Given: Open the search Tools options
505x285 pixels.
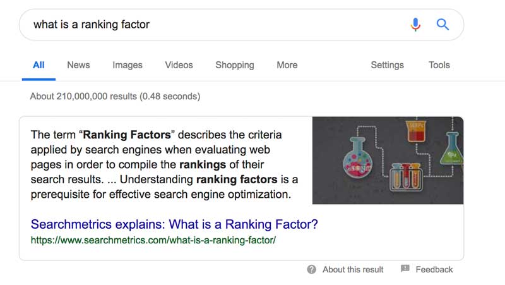Looking at the screenshot, I should pos(439,65).
